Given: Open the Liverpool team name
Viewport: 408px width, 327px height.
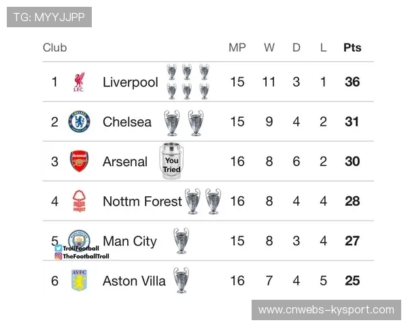Looking at the screenshot, I should click(x=130, y=82).
